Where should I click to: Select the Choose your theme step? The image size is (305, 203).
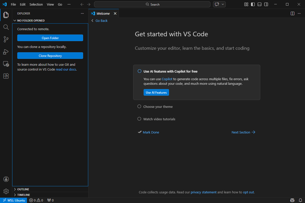click(158, 107)
